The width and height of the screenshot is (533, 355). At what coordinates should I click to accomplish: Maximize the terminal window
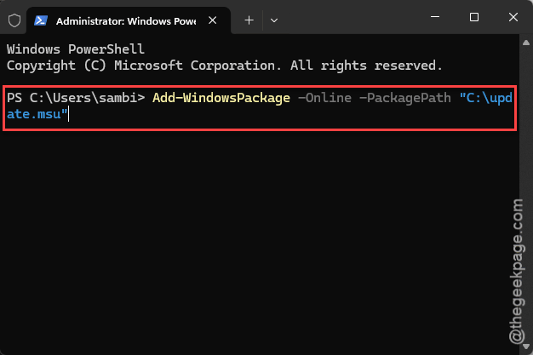pyautogui.click(x=474, y=17)
